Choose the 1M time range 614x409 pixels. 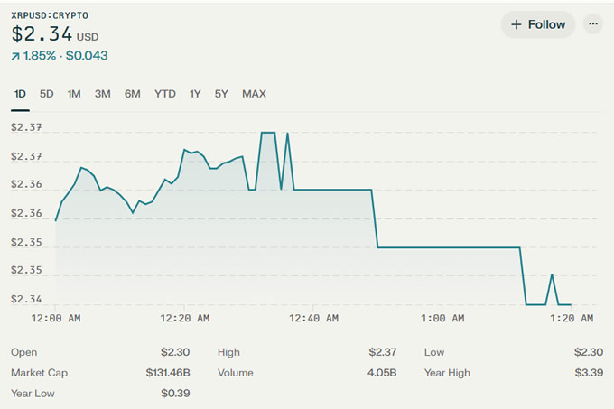pos(74,94)
